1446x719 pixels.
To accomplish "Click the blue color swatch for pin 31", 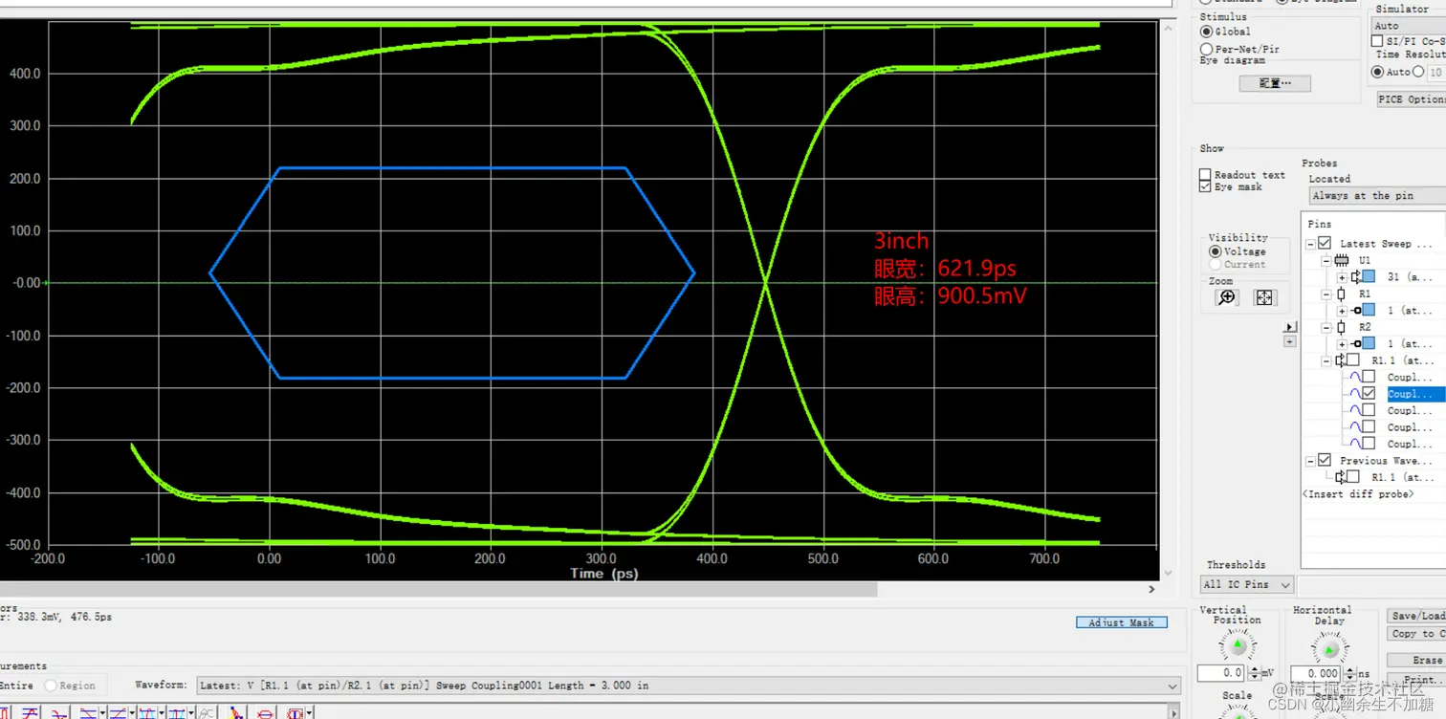I will point(1369,277).
